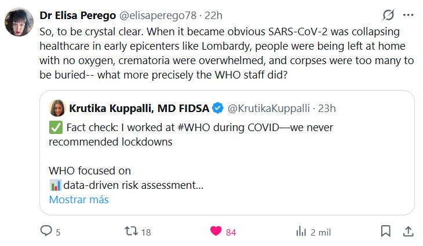
Task: Click the blue verified badge
Action: 218,108
